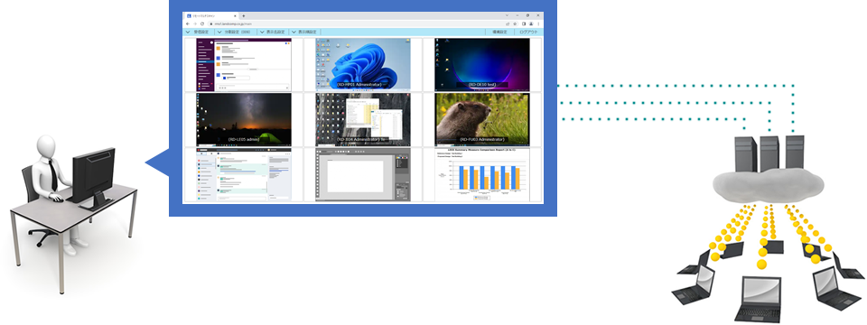This screenshot has width=867, height=325.
Task: Click the address bar URL field
Action: (354, 23)
